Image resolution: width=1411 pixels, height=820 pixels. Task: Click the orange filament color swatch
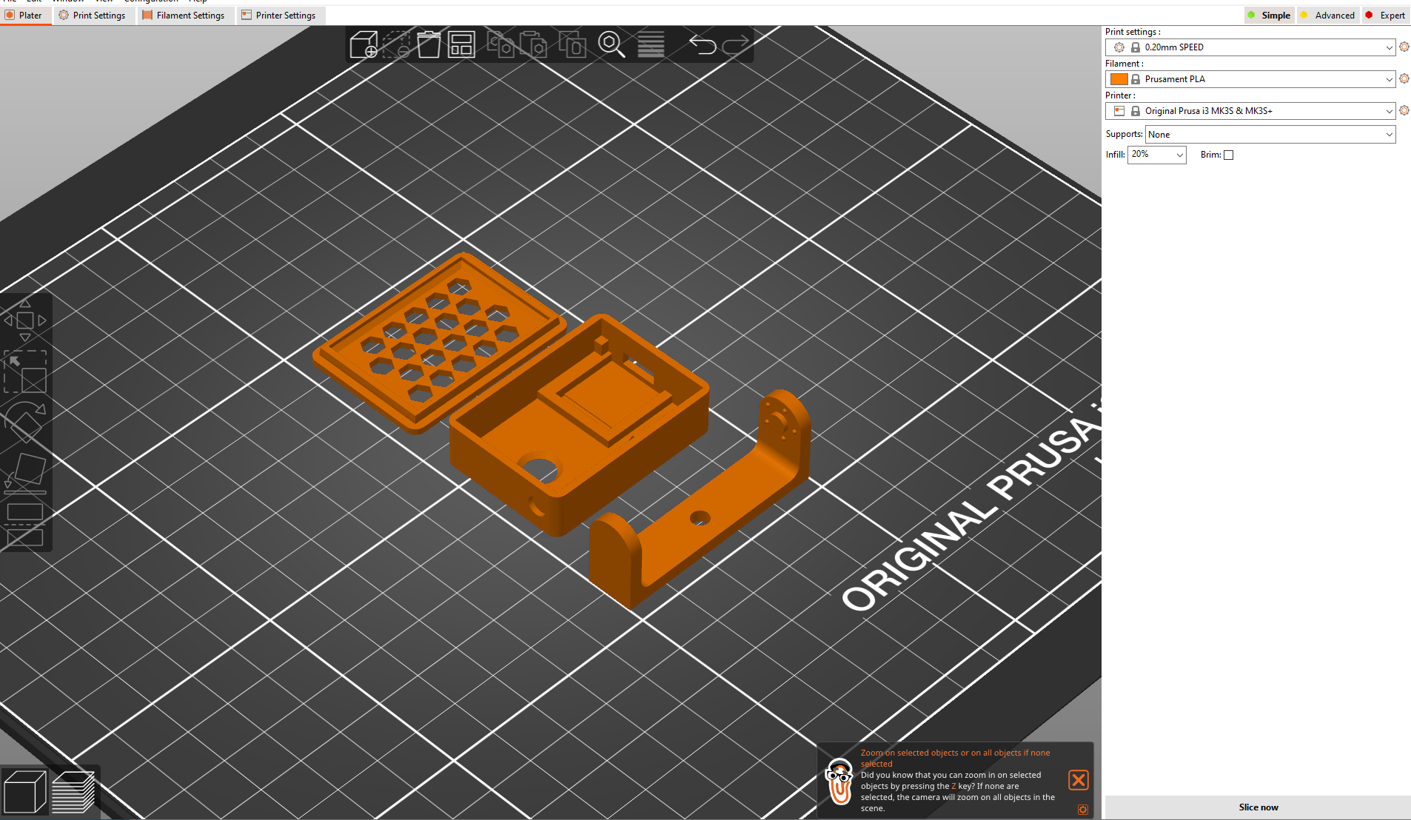(1119, 78)
